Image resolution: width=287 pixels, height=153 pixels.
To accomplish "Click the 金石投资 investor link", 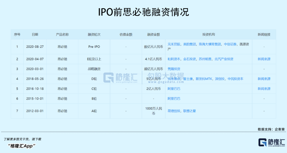I will pyautogui.click(x=190, y=59).
